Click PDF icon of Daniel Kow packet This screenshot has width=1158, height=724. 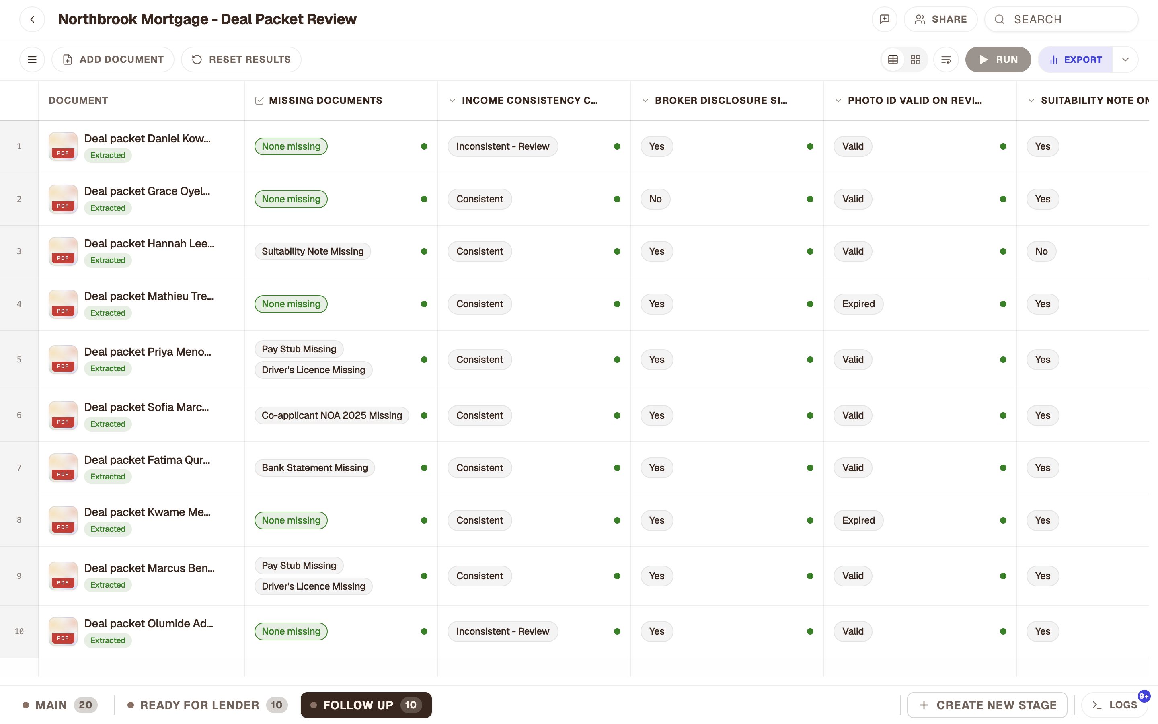pos(63,146)
